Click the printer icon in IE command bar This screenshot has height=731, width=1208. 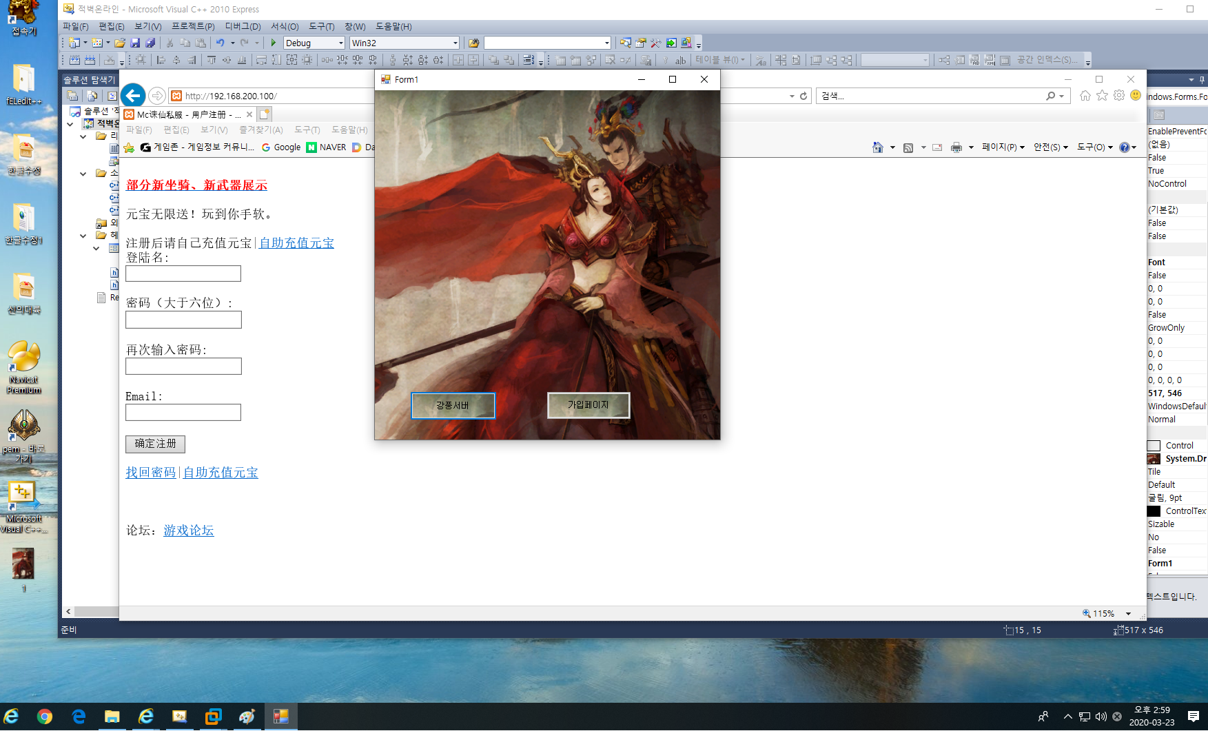coord(956,147)
